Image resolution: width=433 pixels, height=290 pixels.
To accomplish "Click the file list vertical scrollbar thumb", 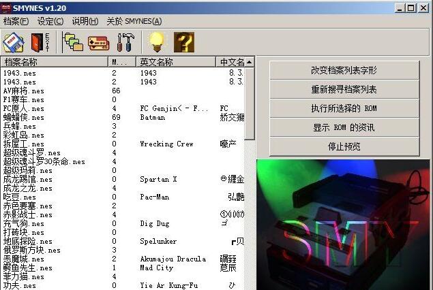I will 250,103.
